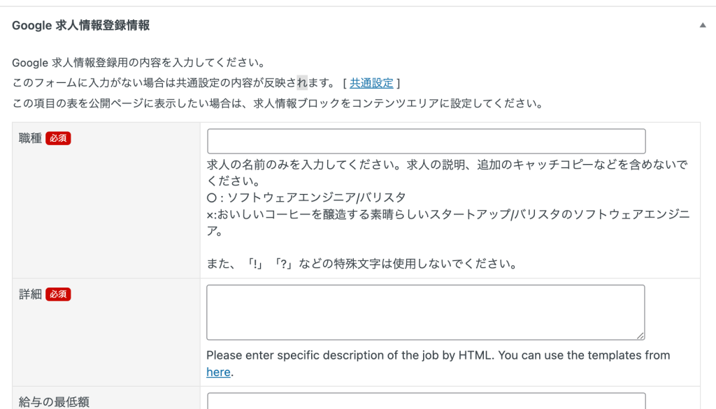Viewport: 716px width, 409px height.
Task: Select the 給与の最低額 field label
Action: click(x=54, y=402)
